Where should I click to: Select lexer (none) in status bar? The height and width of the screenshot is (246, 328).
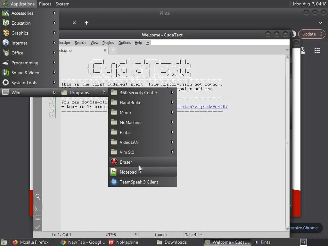pyautogui.click(x=161, y=235)
